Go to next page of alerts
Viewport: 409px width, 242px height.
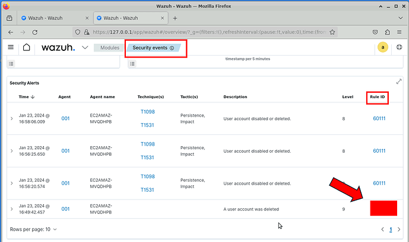click(398, 229)
